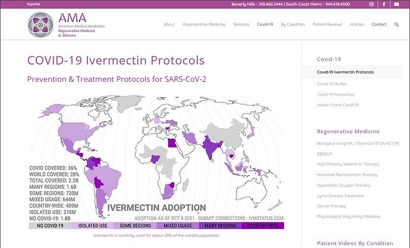Click the COVID-19 Ivermectin Protocols heading
Viewport: 410px width, 248px height.
point(116,61)
